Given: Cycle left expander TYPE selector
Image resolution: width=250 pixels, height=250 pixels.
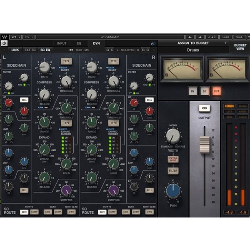Looking at the screenshot, I should [66, 123].
